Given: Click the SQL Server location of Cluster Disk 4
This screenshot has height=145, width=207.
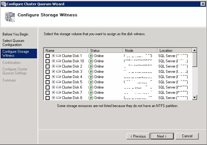Looking at the screenshot, I should 173,77.
